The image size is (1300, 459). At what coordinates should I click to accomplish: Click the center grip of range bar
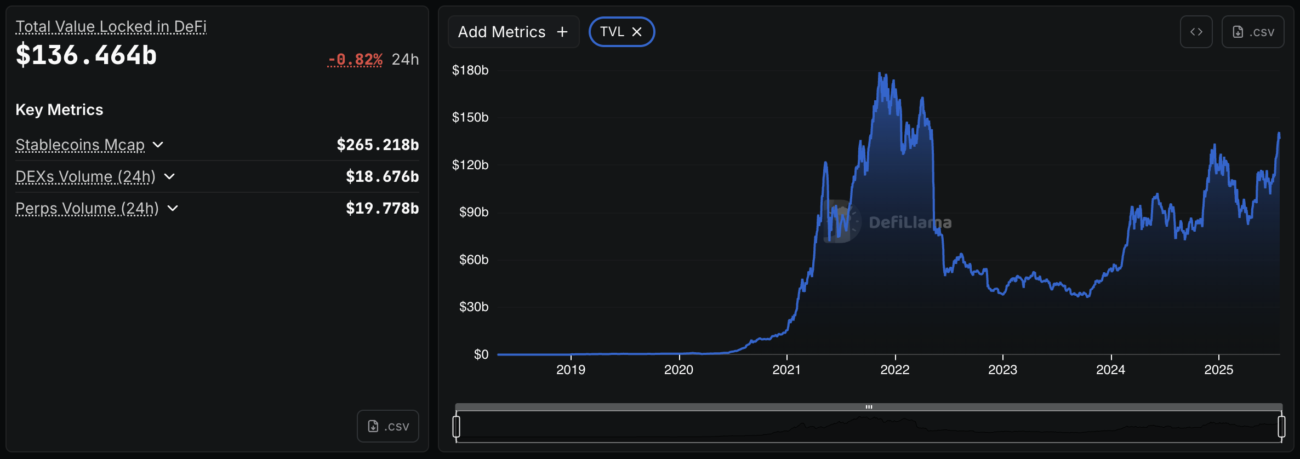click(x=869, y=407)
